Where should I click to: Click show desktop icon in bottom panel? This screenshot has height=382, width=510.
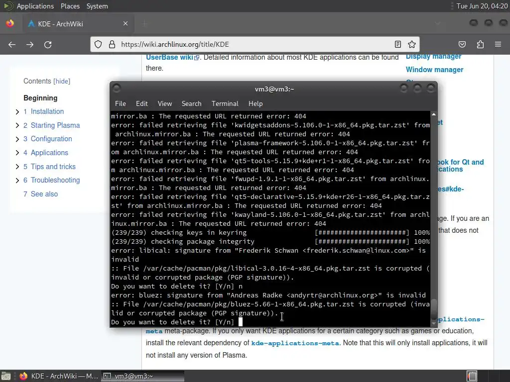6,376
